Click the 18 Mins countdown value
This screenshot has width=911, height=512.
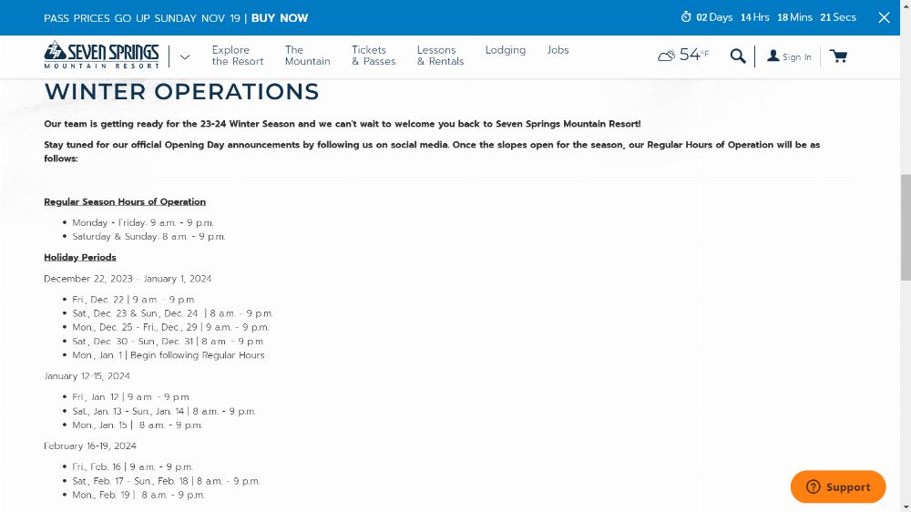coord(794,17)
